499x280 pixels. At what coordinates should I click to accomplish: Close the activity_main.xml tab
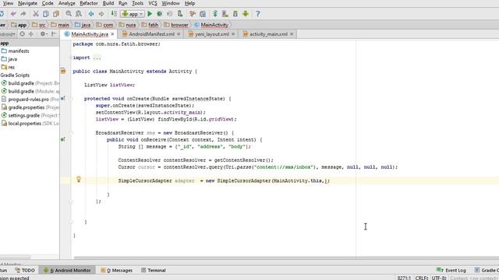point(292,34)
